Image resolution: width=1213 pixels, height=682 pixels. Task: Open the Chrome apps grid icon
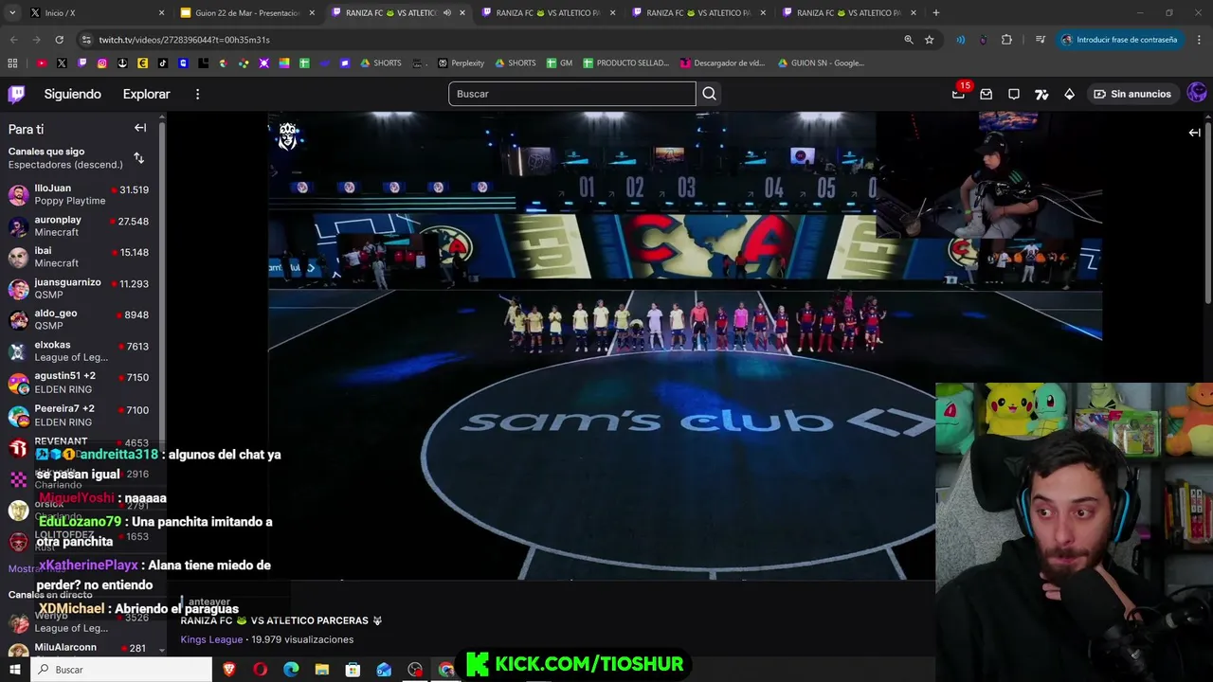pos(12,63)
